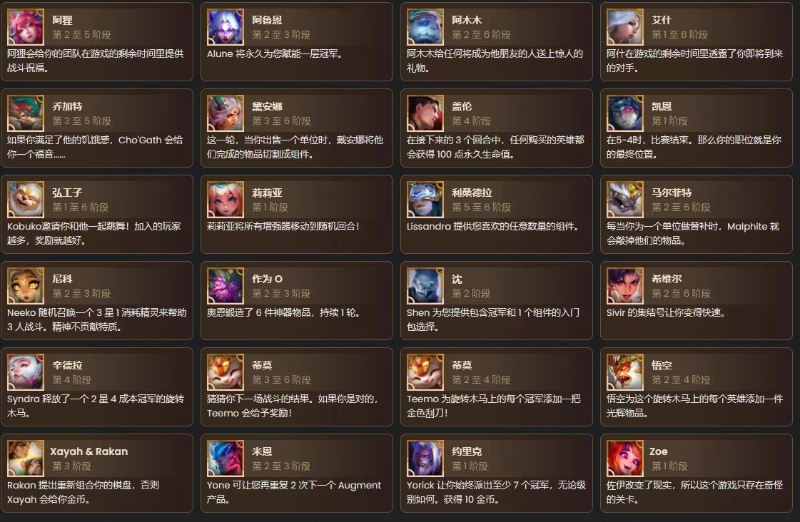The height and width of the screenshot is (522, 800).
Task: Click the 米恩 portrait icon
Action: (225, 459)
